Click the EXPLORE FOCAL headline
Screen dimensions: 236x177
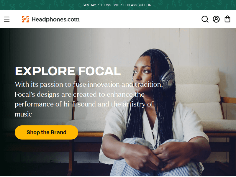tap(68, 71)
